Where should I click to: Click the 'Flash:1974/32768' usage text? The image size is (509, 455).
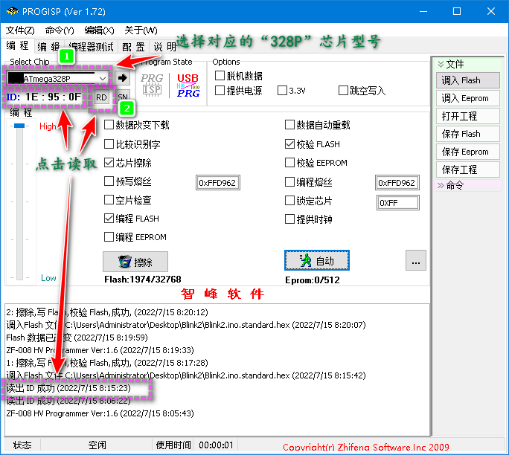click(x=143, y=280)
